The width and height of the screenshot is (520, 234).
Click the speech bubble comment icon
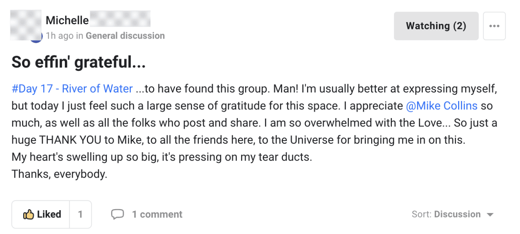(117, 214)
